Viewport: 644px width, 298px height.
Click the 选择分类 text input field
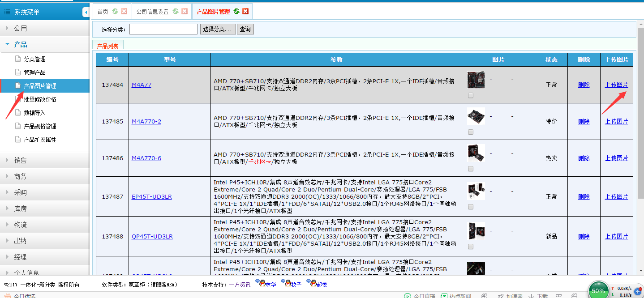(x=163, y=29)
